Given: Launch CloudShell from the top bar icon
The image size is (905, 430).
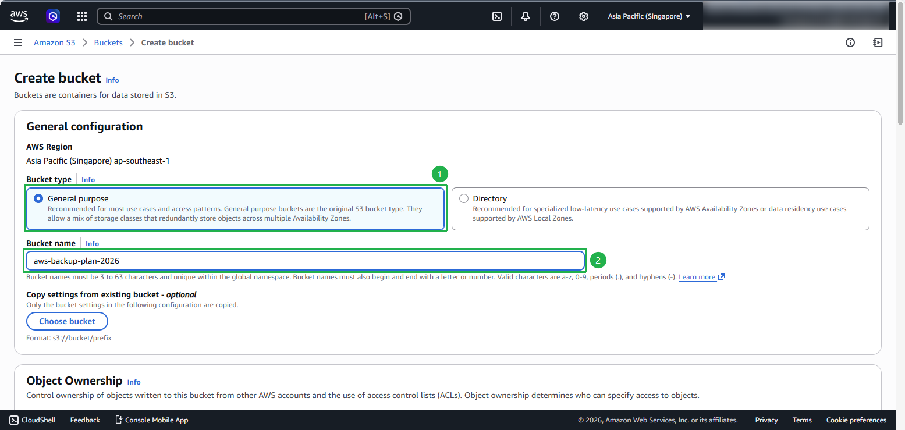Looking at the screenshot, I should (x=497, y=16).
